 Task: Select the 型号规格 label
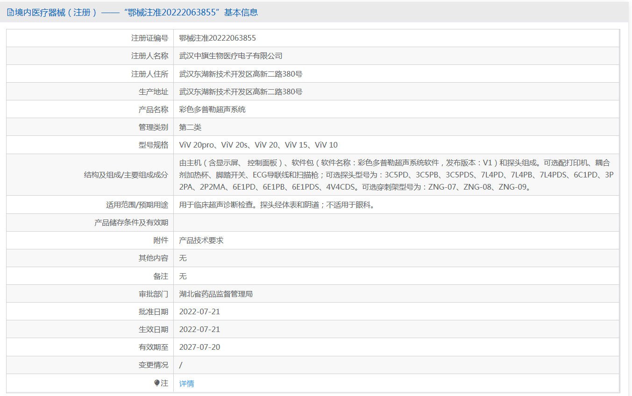click(153, 145)
